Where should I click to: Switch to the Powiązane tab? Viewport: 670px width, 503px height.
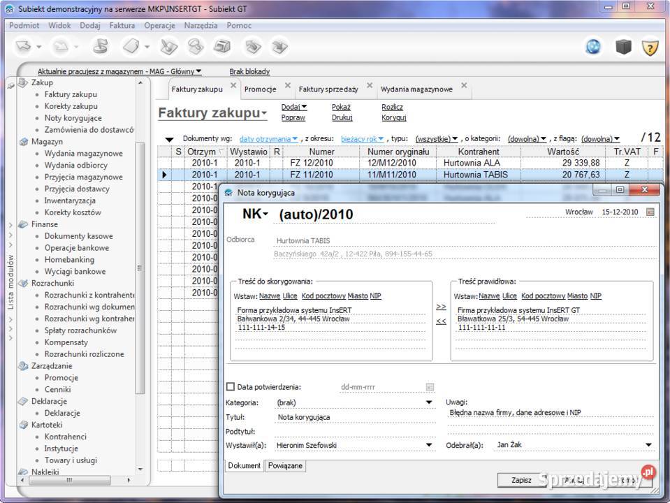[x=286, y=465]
